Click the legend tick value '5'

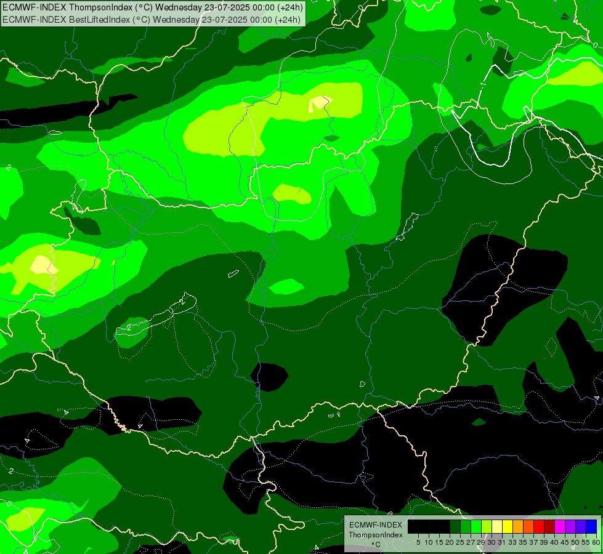(x=418, y=542)
